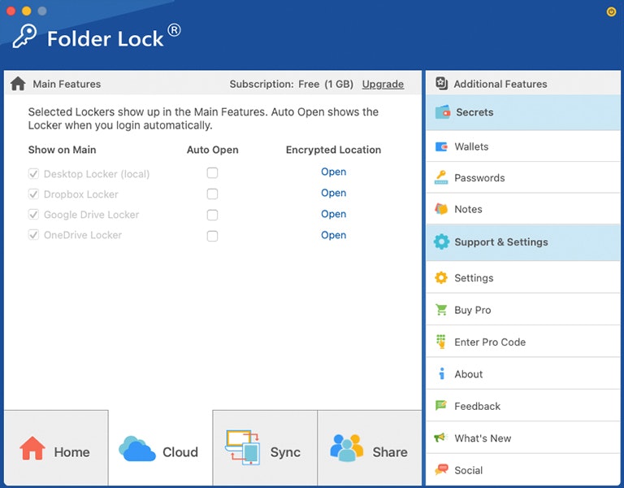Open the About menu entry

coord(523,374)
